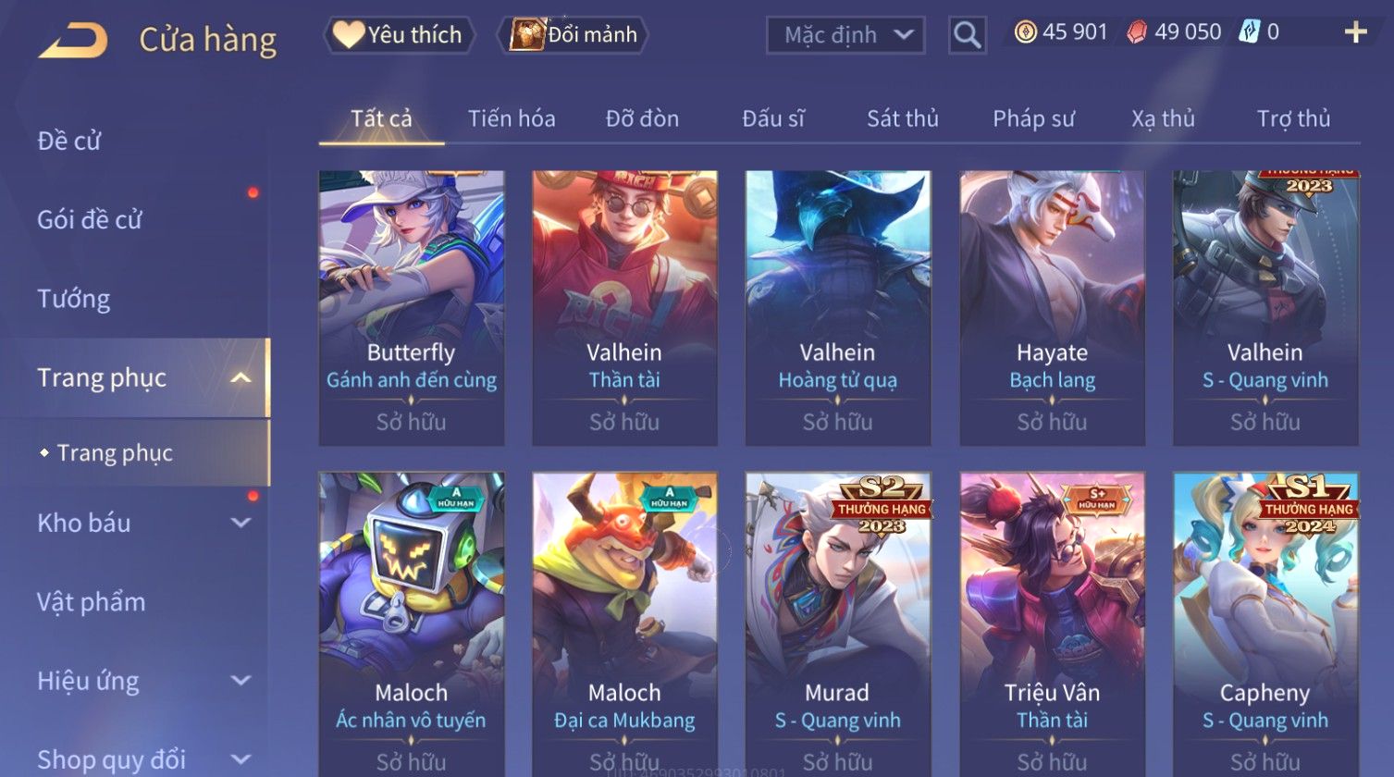
Task: Open Gói đề cử in sidebar
Action: (90, 219)
